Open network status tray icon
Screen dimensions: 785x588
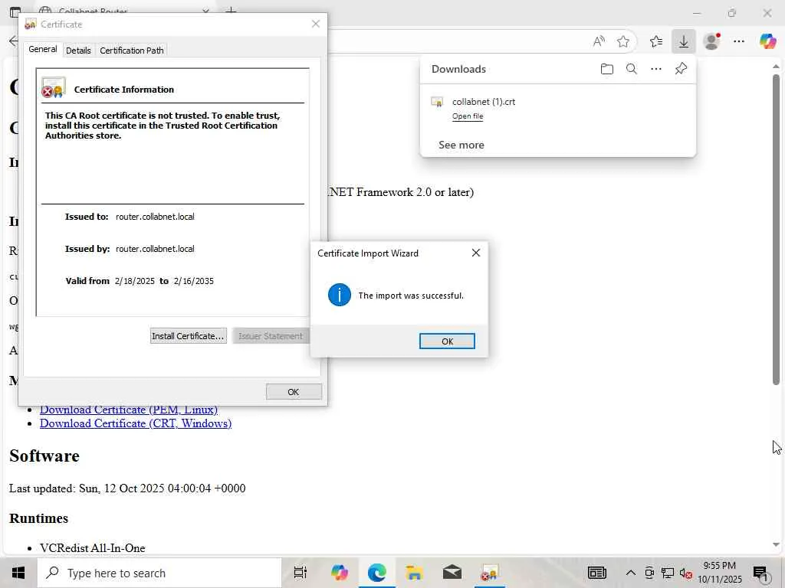(668, 573)
